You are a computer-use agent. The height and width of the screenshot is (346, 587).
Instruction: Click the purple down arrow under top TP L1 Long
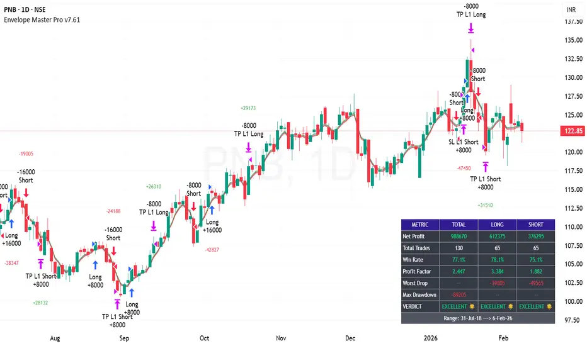click(x=470, y=28)
